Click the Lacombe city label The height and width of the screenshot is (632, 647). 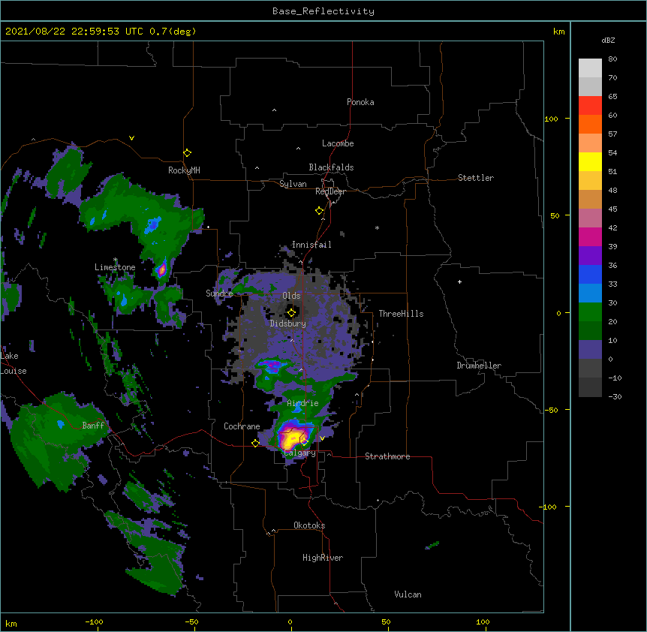point(338,143)
